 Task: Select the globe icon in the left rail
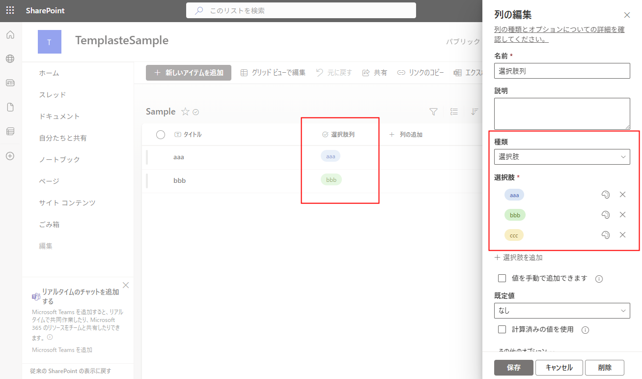point(10,58)
